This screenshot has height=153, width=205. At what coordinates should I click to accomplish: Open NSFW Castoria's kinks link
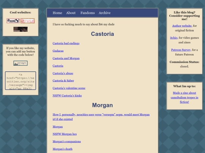click(x=67, y=96)
